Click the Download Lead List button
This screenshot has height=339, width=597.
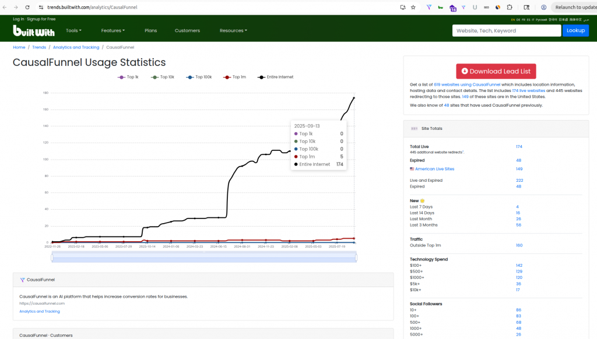click(496, 71)
